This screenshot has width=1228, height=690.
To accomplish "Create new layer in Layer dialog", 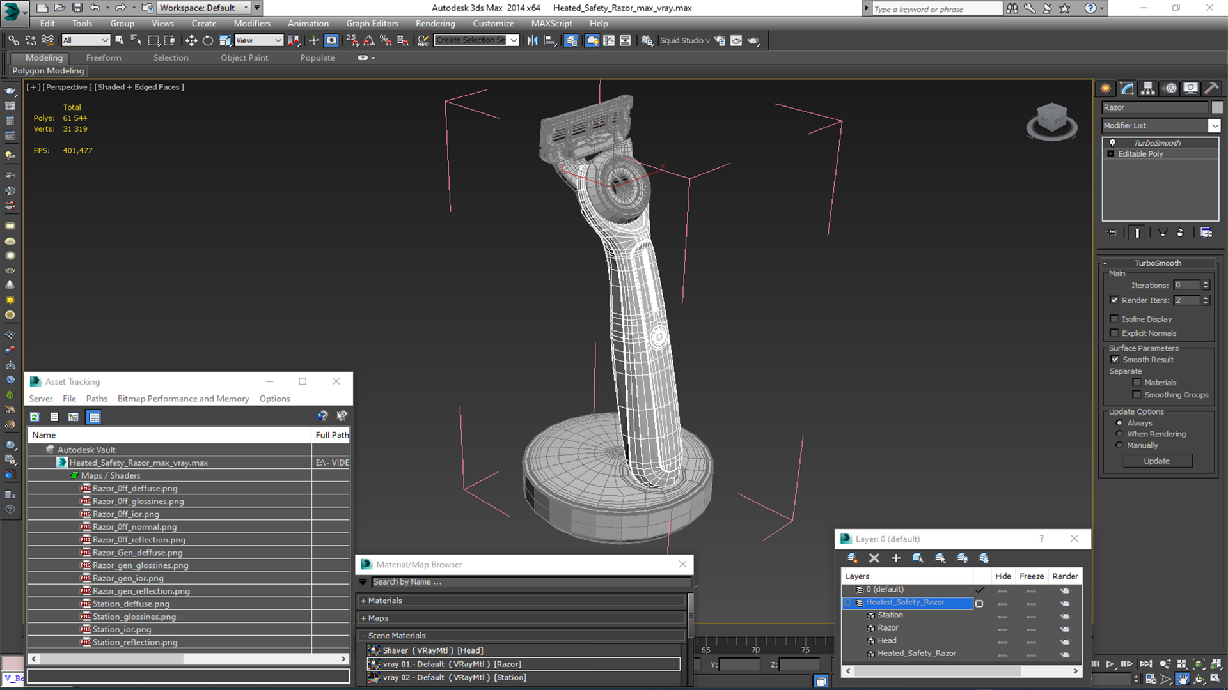I will coord(852,558).
